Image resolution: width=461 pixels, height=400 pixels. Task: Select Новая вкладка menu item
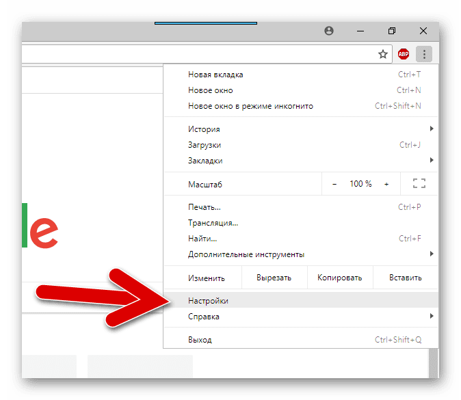click(301, 75)
